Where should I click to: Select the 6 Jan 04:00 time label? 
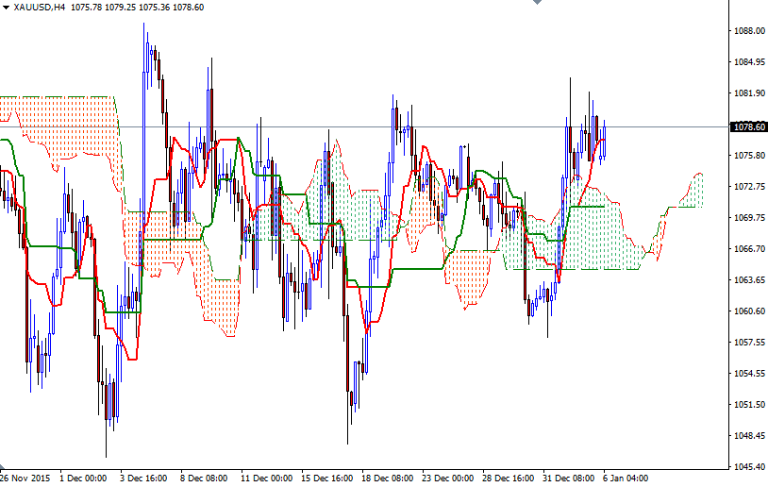coord(624,479)
